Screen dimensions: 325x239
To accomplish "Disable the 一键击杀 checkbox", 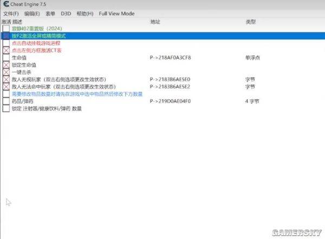I will point(6,72).
